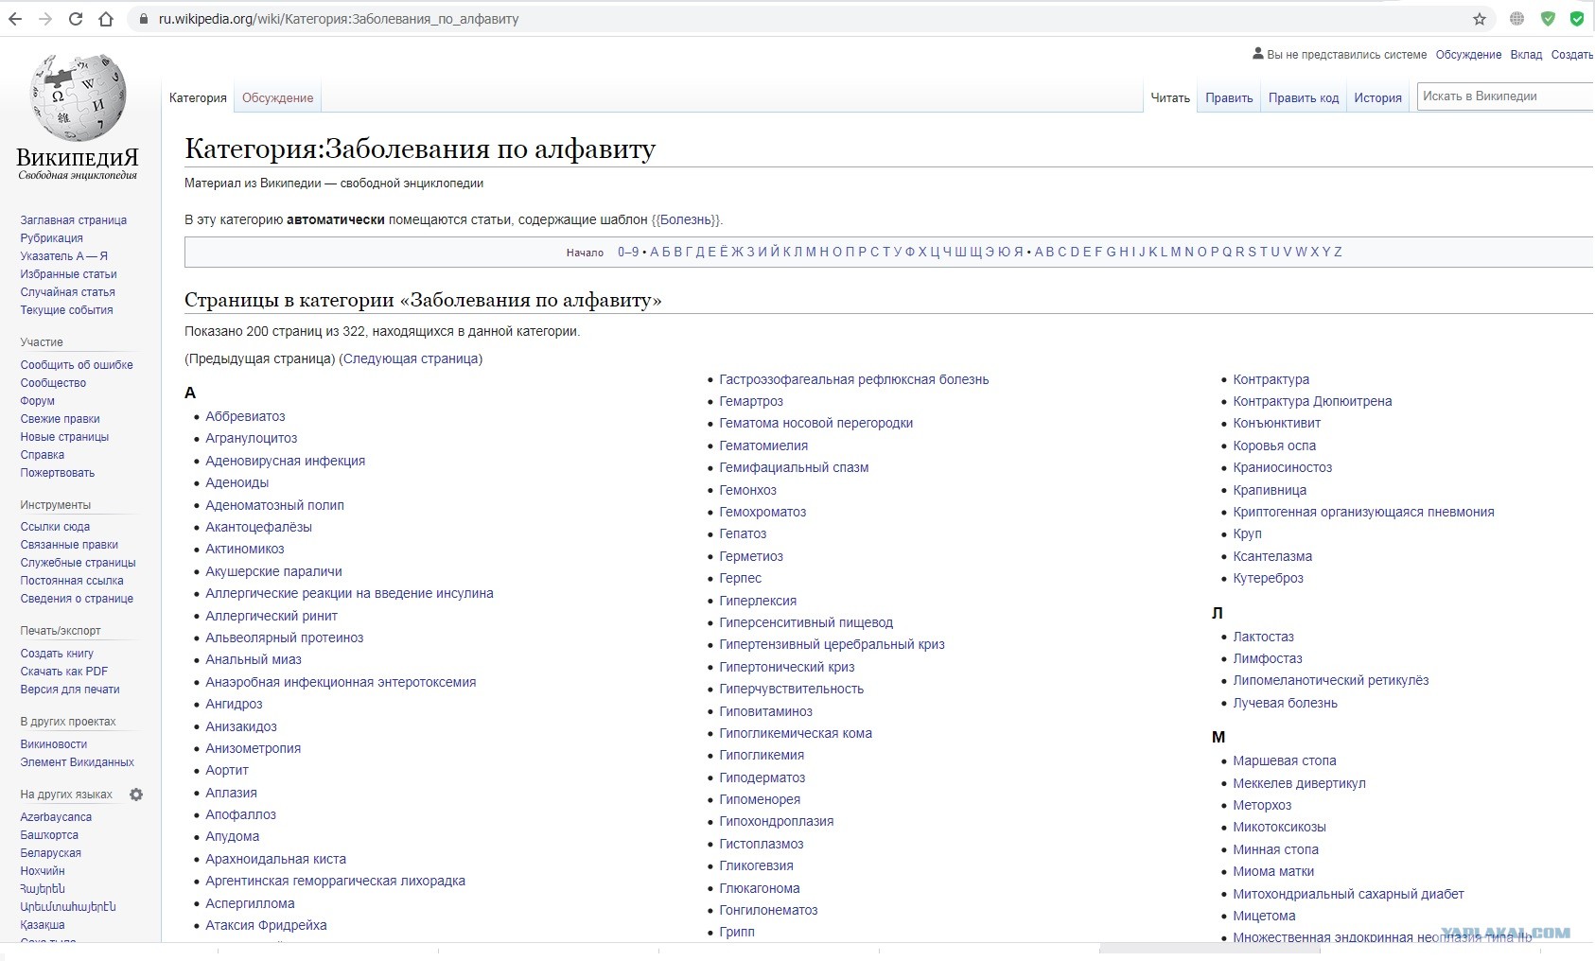Open the Крапивница article link
Viewport: 1595px width, 961px height.
[1270, 490]
